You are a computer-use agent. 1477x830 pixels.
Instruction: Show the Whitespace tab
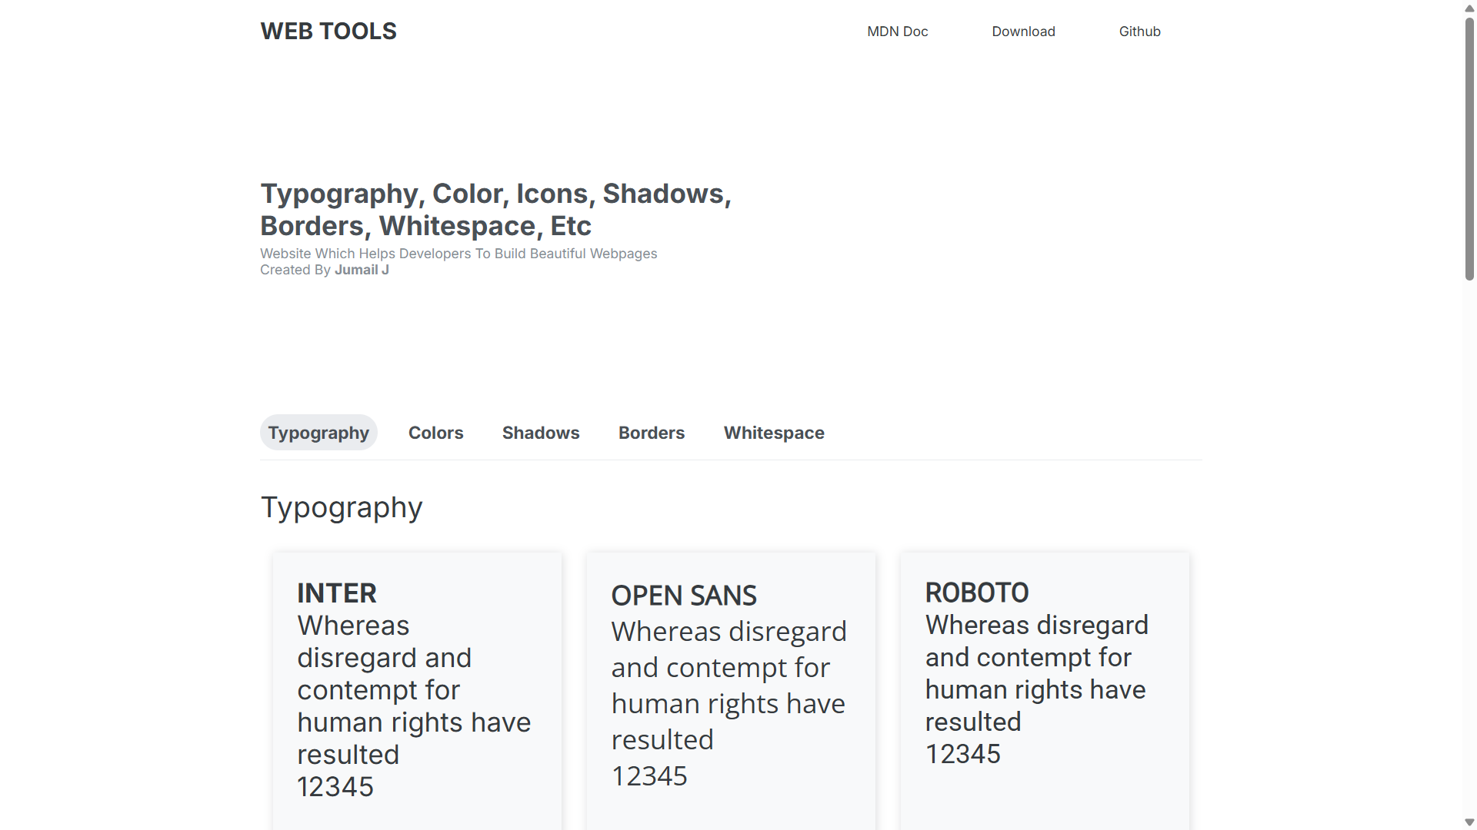tap(774, 433)
